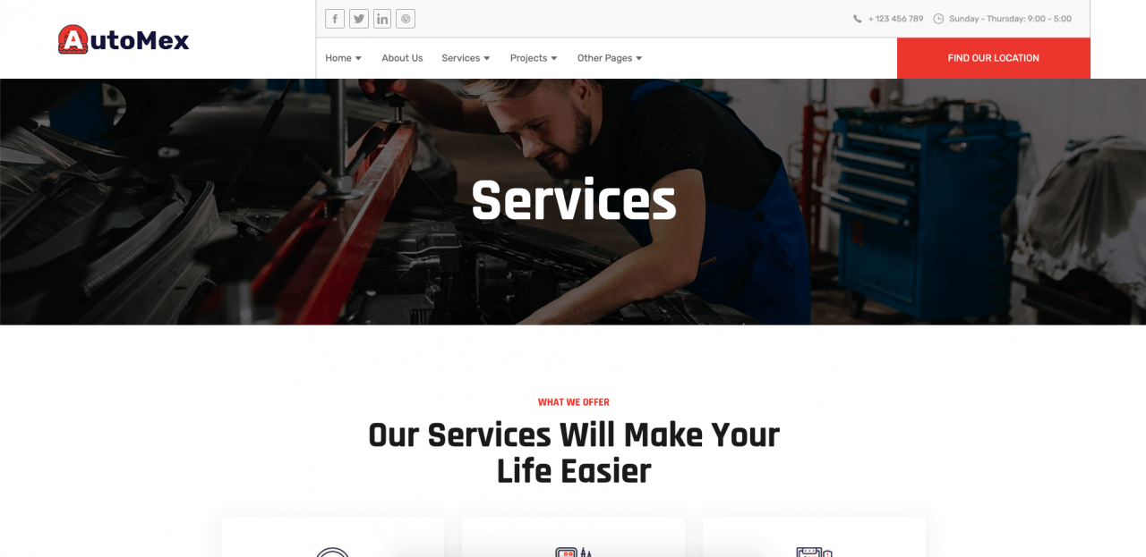Go to the About Us page
1146x557 pixels.
(x=402, y=58)
